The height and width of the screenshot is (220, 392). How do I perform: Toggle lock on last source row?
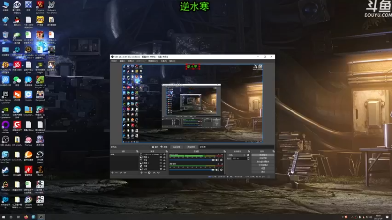pos(164,169)
